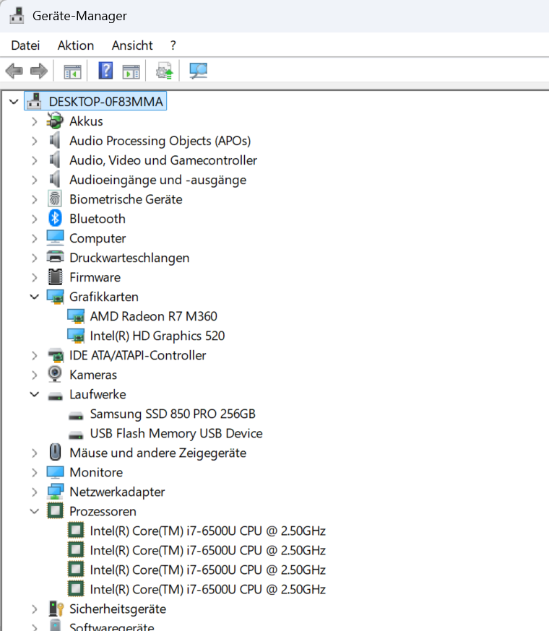The width and height of the screenshot is (549, 631).
Task: Click the Audio Processing Objects speaker icon
Action: pyautogui.click(x=55, y=141)
